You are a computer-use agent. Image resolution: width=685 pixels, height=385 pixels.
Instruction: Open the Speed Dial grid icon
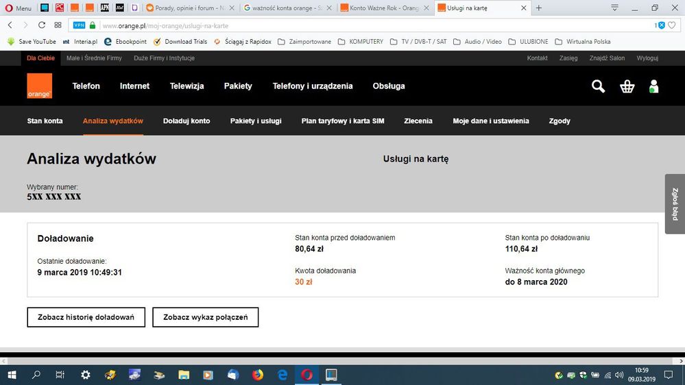(x=58, y=25)
